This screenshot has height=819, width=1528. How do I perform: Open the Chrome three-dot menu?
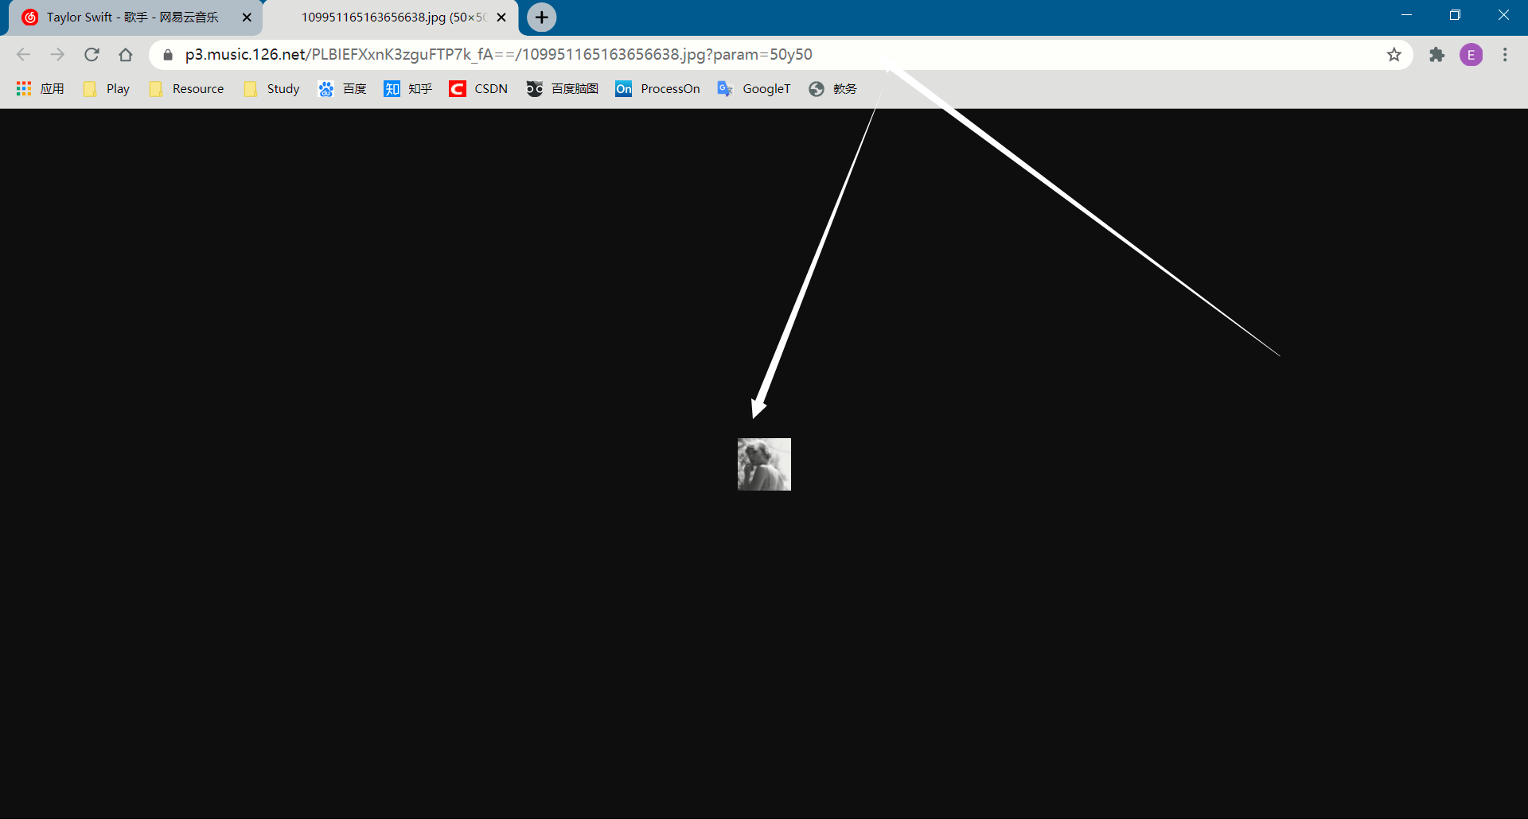click(1504, 54)
